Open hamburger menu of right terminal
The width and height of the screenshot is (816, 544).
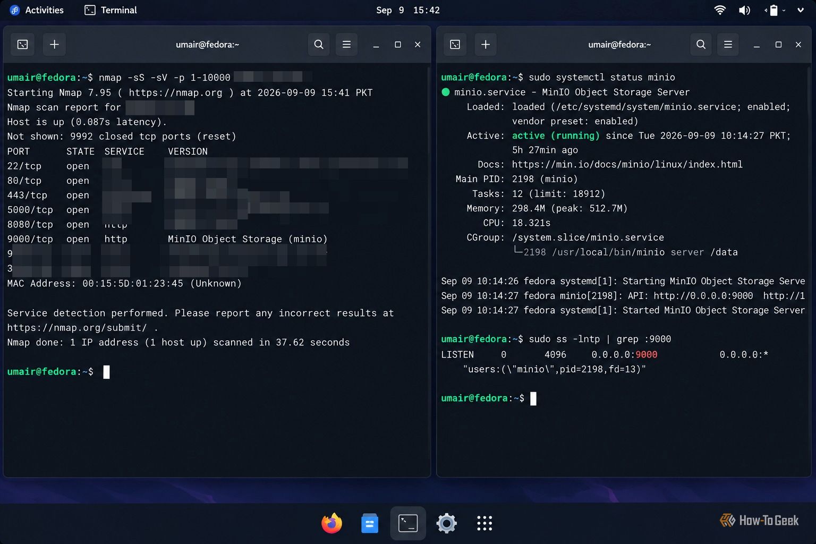728,45
